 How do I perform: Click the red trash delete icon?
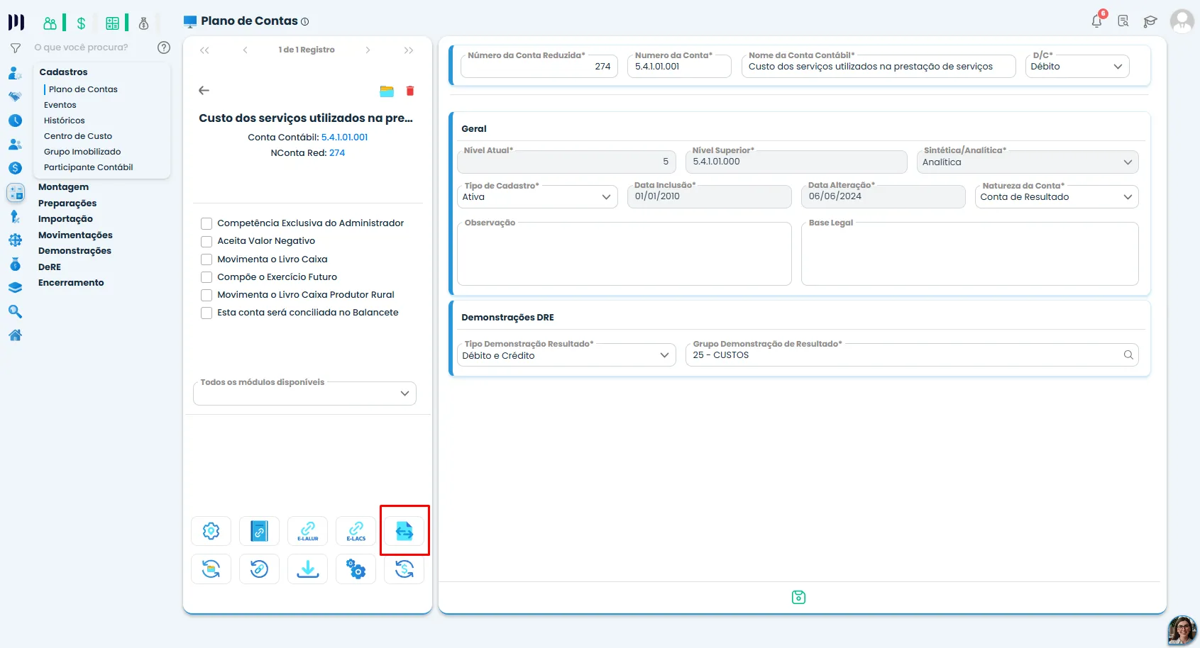tap(409, 91)
